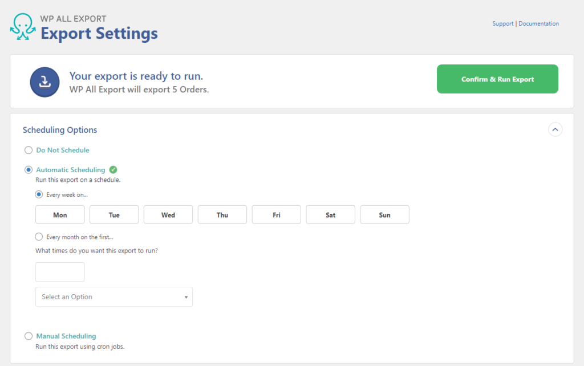
Task: Toggle the Thu day button
Action: (222, 214)
